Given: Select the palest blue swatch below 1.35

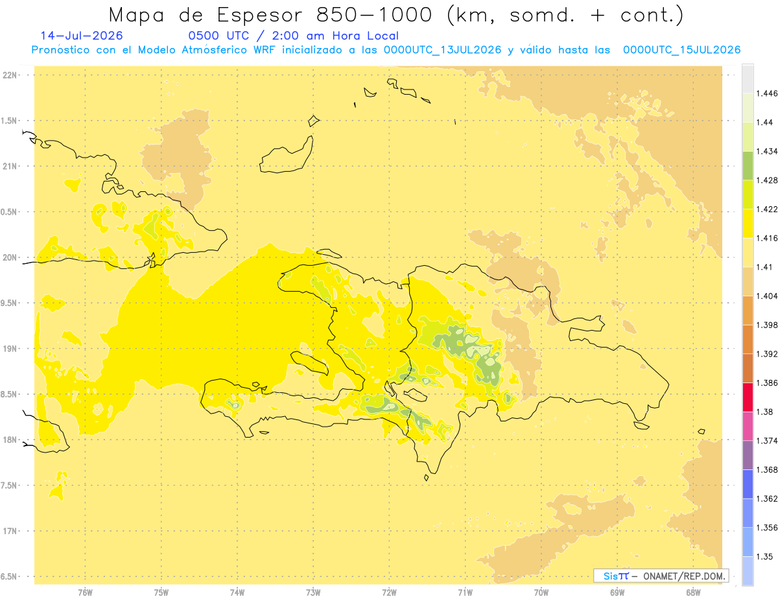Looking at the screenshot, I should pos(748,571).
